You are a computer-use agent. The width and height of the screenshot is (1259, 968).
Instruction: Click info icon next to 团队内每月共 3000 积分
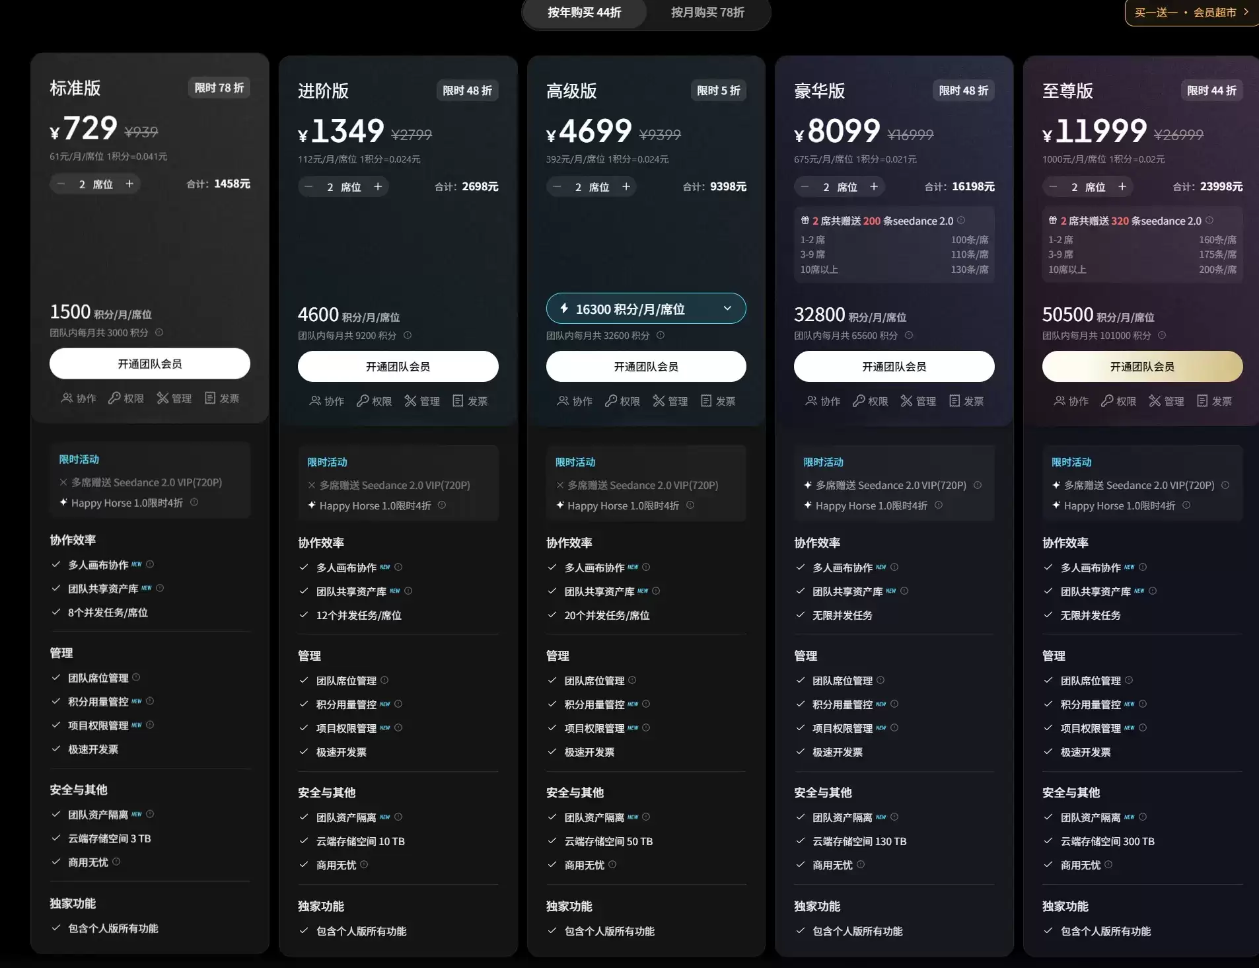pos(159,332)
